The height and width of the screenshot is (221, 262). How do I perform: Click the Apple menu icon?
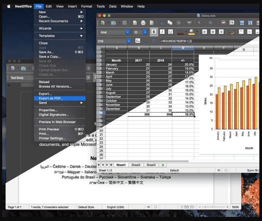tap(9, 6)
